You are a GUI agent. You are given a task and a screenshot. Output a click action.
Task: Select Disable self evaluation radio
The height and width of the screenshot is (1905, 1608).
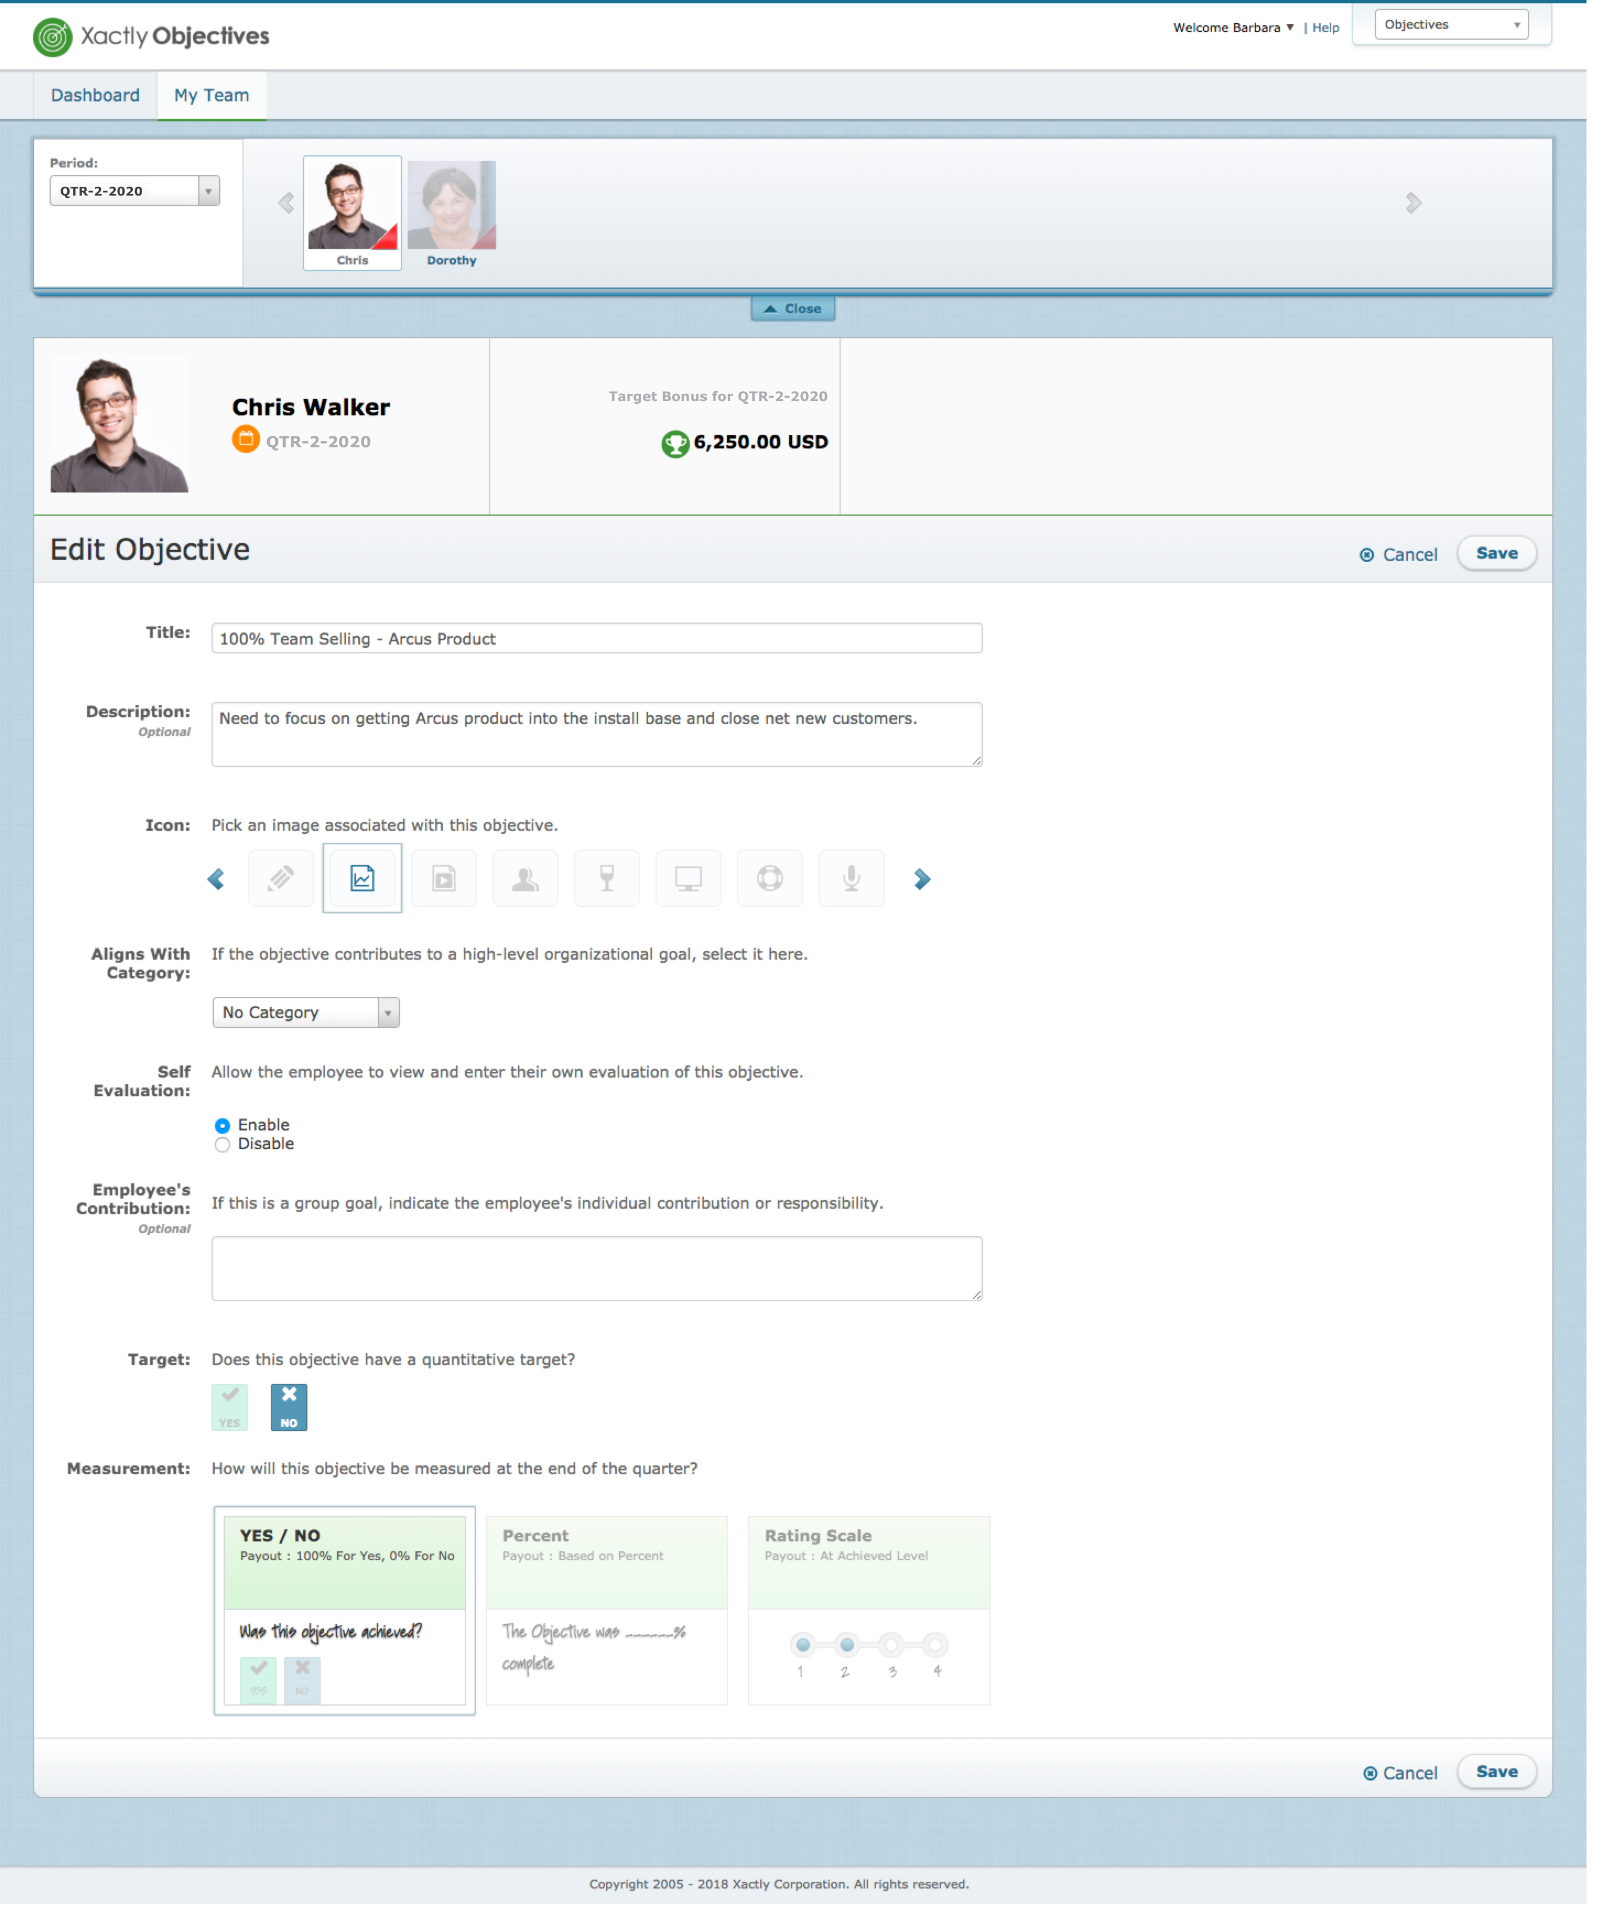point(223,1145)
